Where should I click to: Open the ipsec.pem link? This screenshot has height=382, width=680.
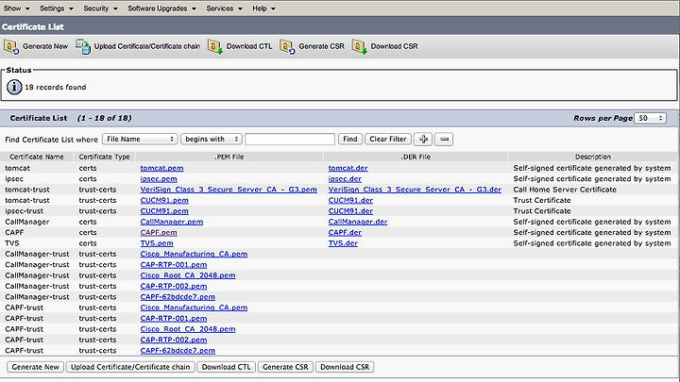coord(159,179)
